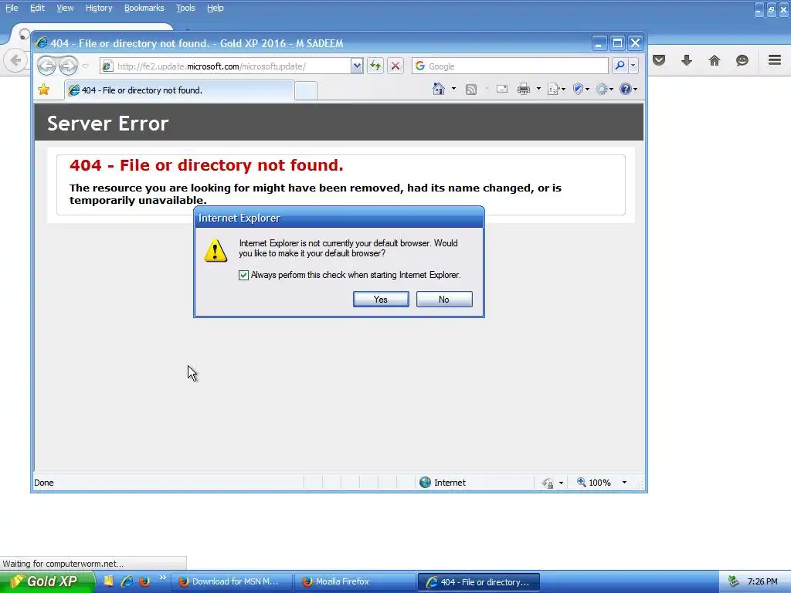Open the IE Safety shield menu

[x=581, y=90]
